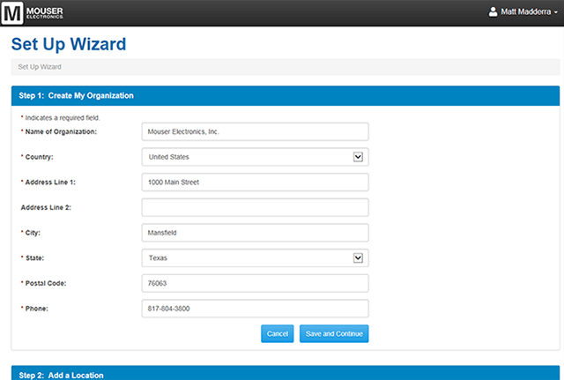Click the Set Up Wizard page heading

[x=69, y=43]
